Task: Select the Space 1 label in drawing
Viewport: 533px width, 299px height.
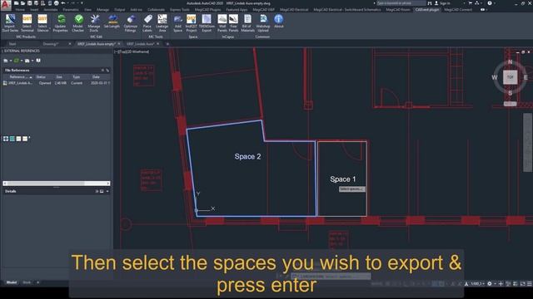Action: pyautogui.click(x=342, y=179)
